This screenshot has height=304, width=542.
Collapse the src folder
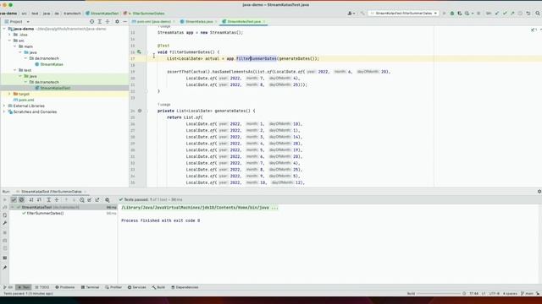[9, 41]
